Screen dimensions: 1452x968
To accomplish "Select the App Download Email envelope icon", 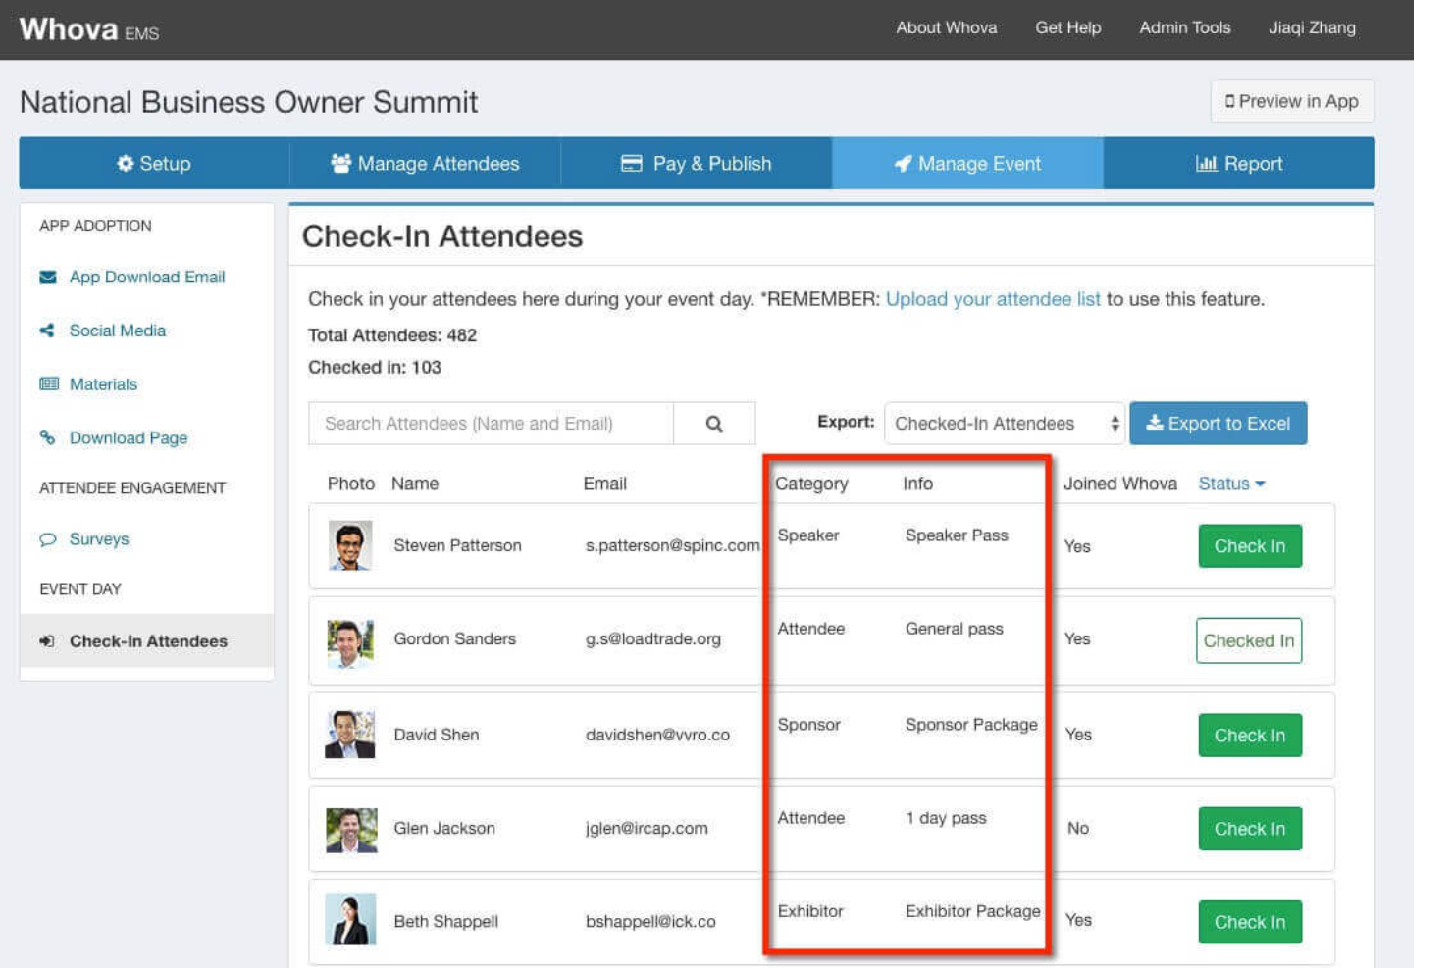I will coord(44,277).
